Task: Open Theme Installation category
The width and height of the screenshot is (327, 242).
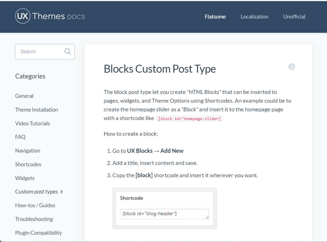Action: [36, 110]
